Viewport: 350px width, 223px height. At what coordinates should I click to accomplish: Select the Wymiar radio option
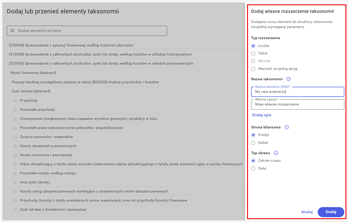click(253, 61)
